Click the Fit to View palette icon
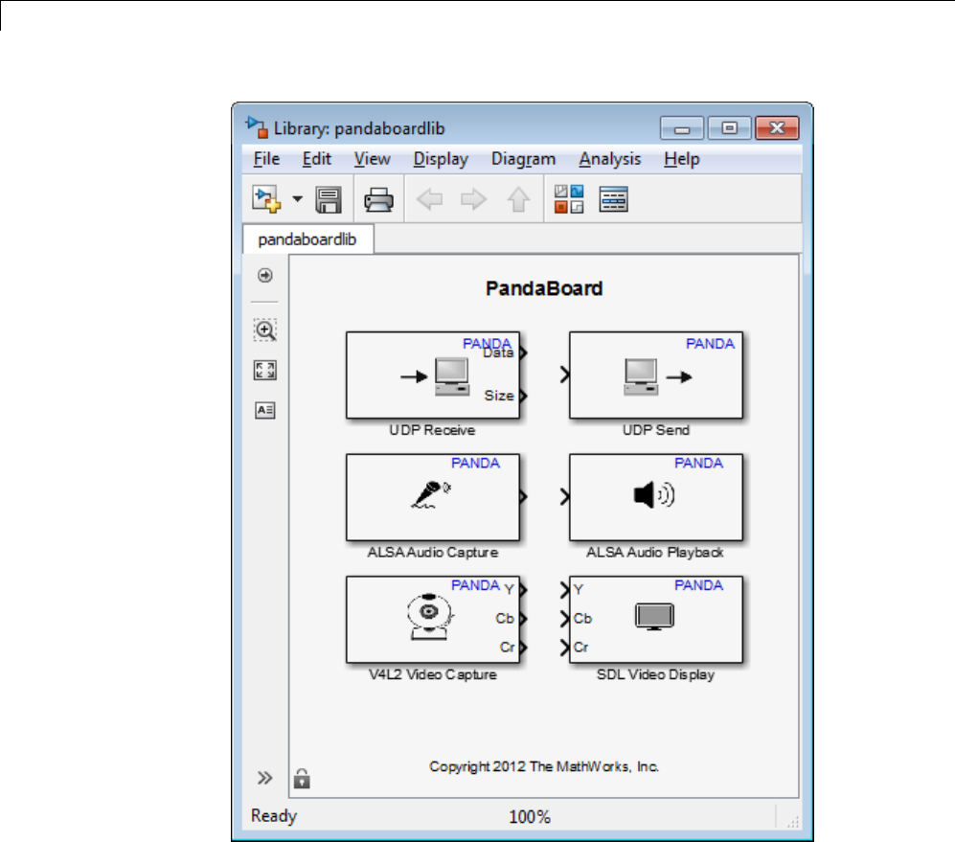The height and width of the screenshot is (842, 955). point(265,370)
